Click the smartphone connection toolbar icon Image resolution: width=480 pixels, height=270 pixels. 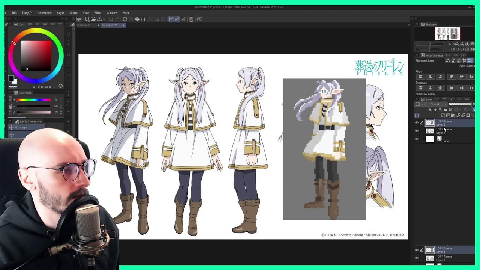191,19
